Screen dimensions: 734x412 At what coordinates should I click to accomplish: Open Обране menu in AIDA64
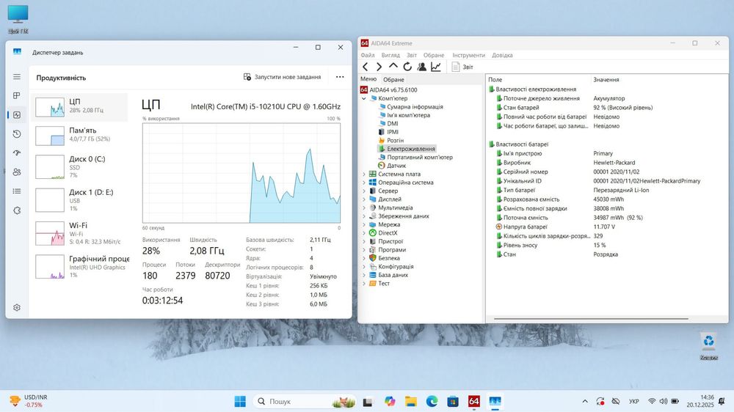coord(434,55)
